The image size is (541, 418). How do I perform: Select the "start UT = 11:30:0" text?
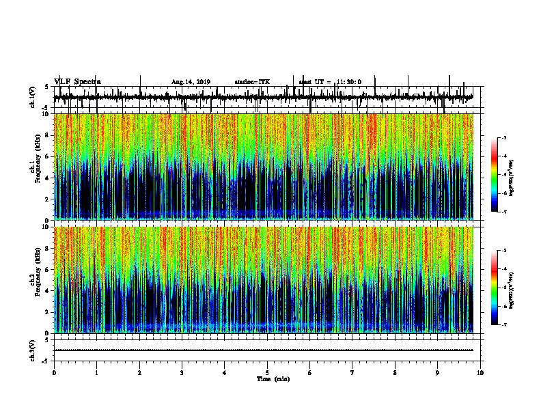330,82
